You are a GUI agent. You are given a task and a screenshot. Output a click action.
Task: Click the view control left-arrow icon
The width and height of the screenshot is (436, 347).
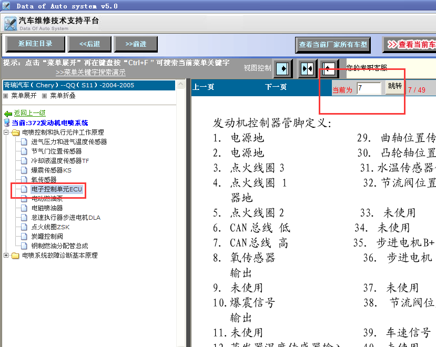tap(329, 68)
